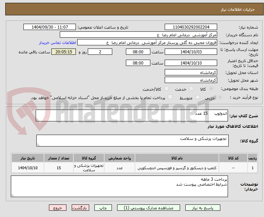Screen dimensions: 264x217
Task: Click the پاسخ به نیاز button
Action: pyautogui.click(x=203, y=208)
